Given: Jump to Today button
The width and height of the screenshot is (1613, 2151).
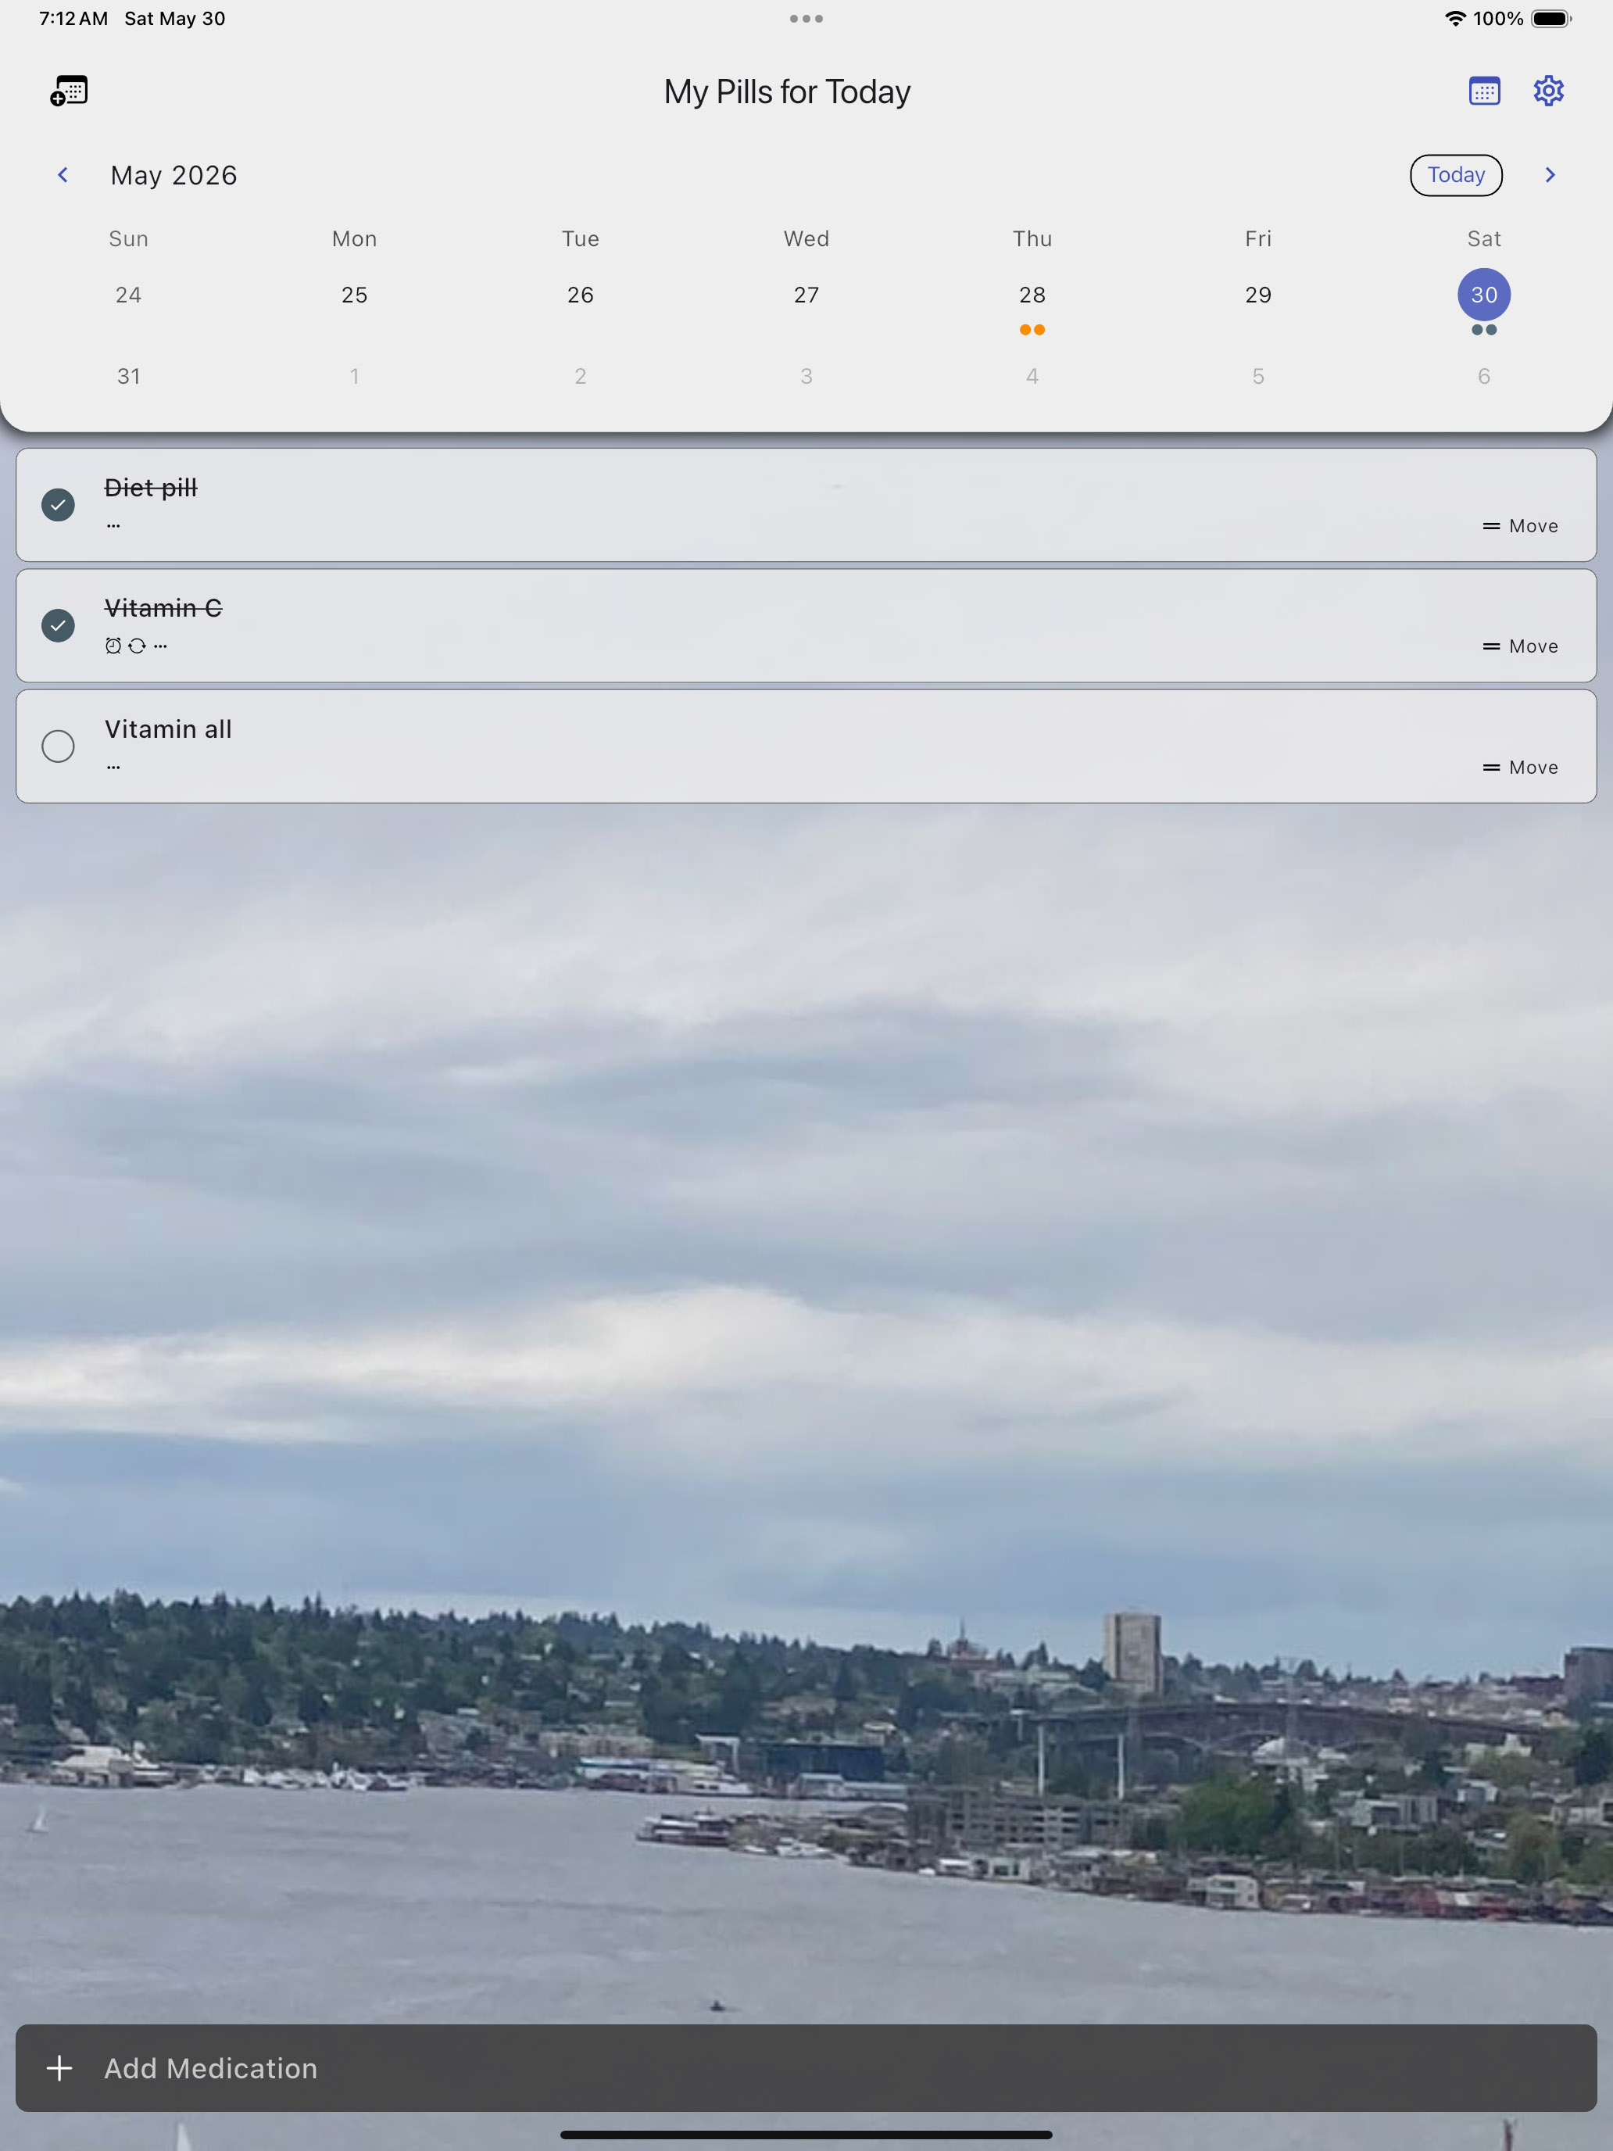Looking at the screenshot, I should tap(1455, 175).
